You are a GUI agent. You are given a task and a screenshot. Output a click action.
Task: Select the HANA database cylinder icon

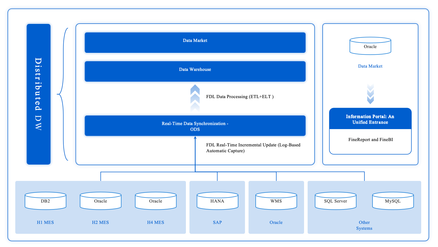(217, 201)
